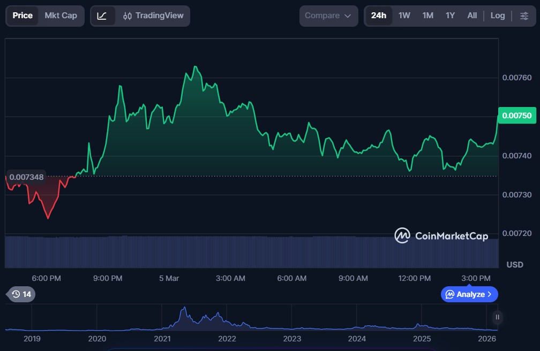Open chart settings sliders icon
This screenshot has height=351, width=540.
pyautogui.click(x=524, y=16)
